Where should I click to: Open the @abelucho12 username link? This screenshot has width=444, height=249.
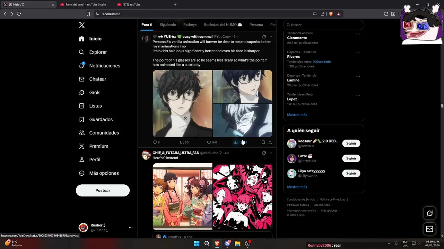[211, 153]
